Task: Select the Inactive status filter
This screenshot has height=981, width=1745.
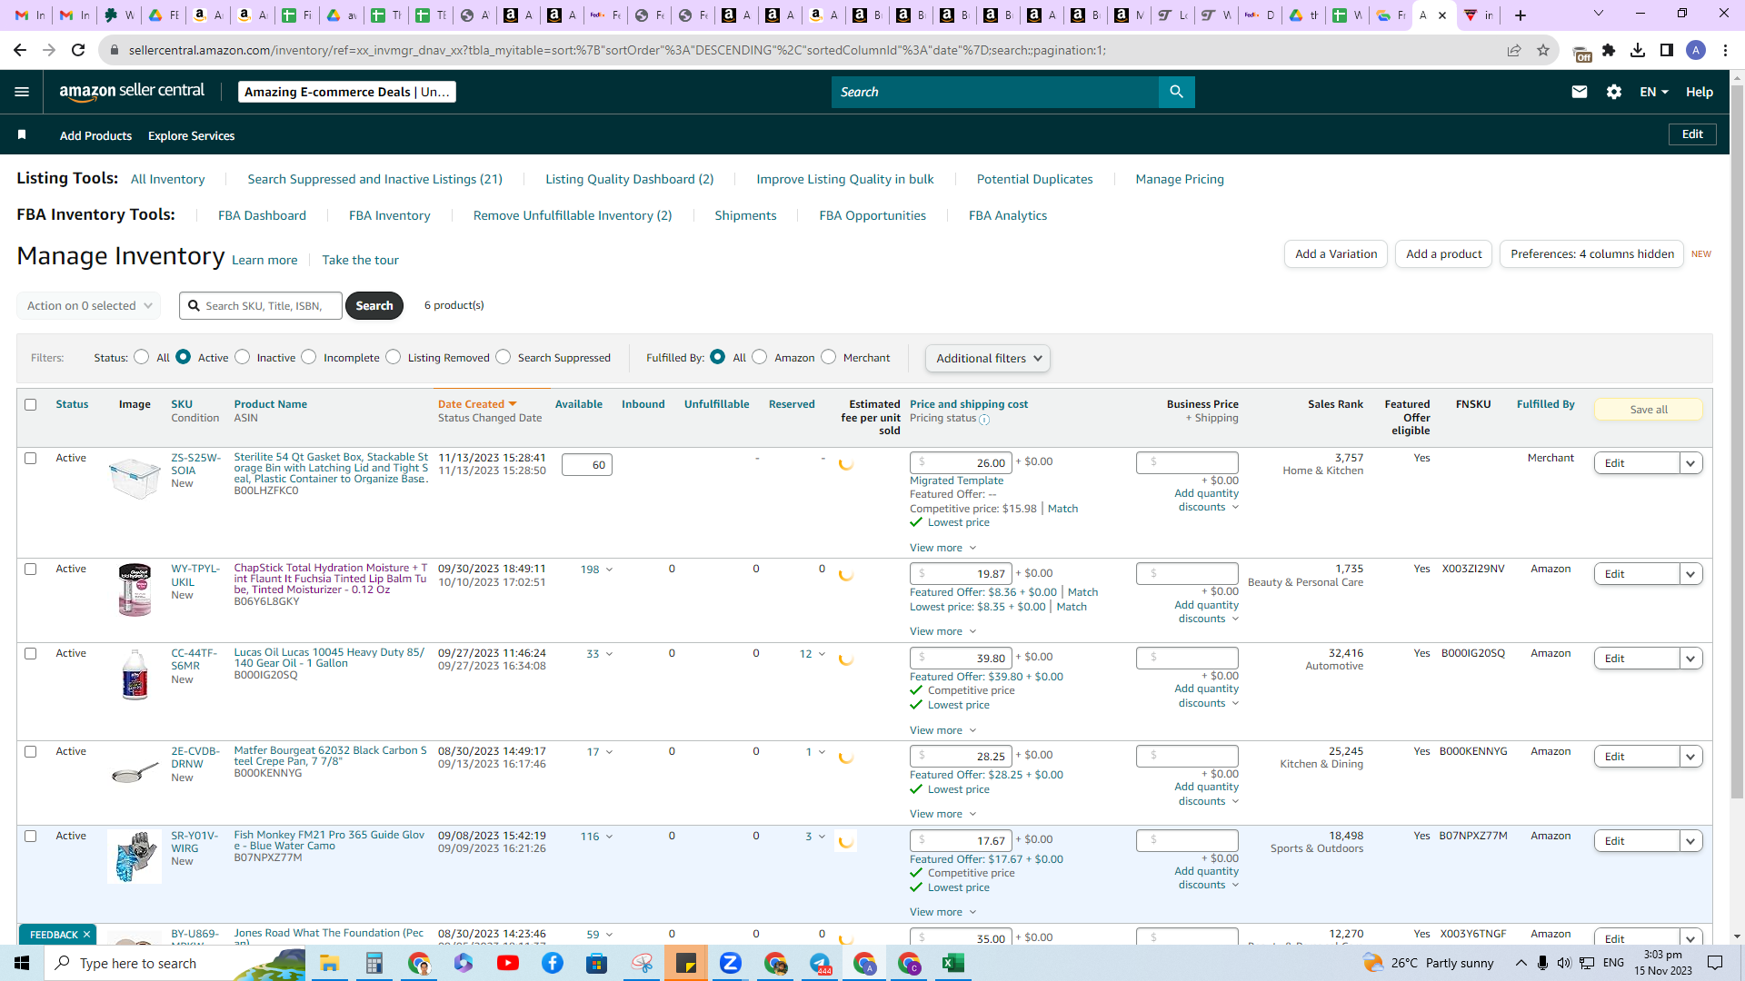Action: pyautogui.click(x=243, y=357)
